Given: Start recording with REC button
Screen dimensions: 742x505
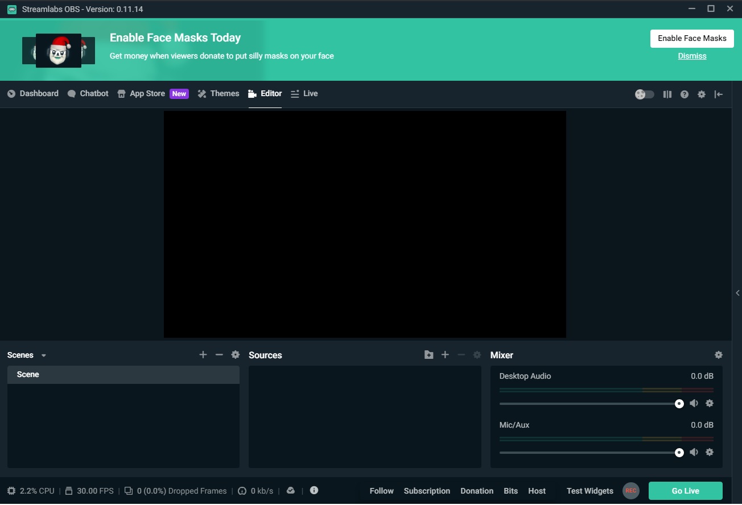Looking at the screenshot, I should point(631,491).
